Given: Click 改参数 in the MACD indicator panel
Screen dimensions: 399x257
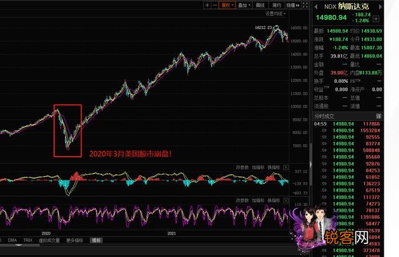Looking at the screenshot, I should (x=242, y=167).
